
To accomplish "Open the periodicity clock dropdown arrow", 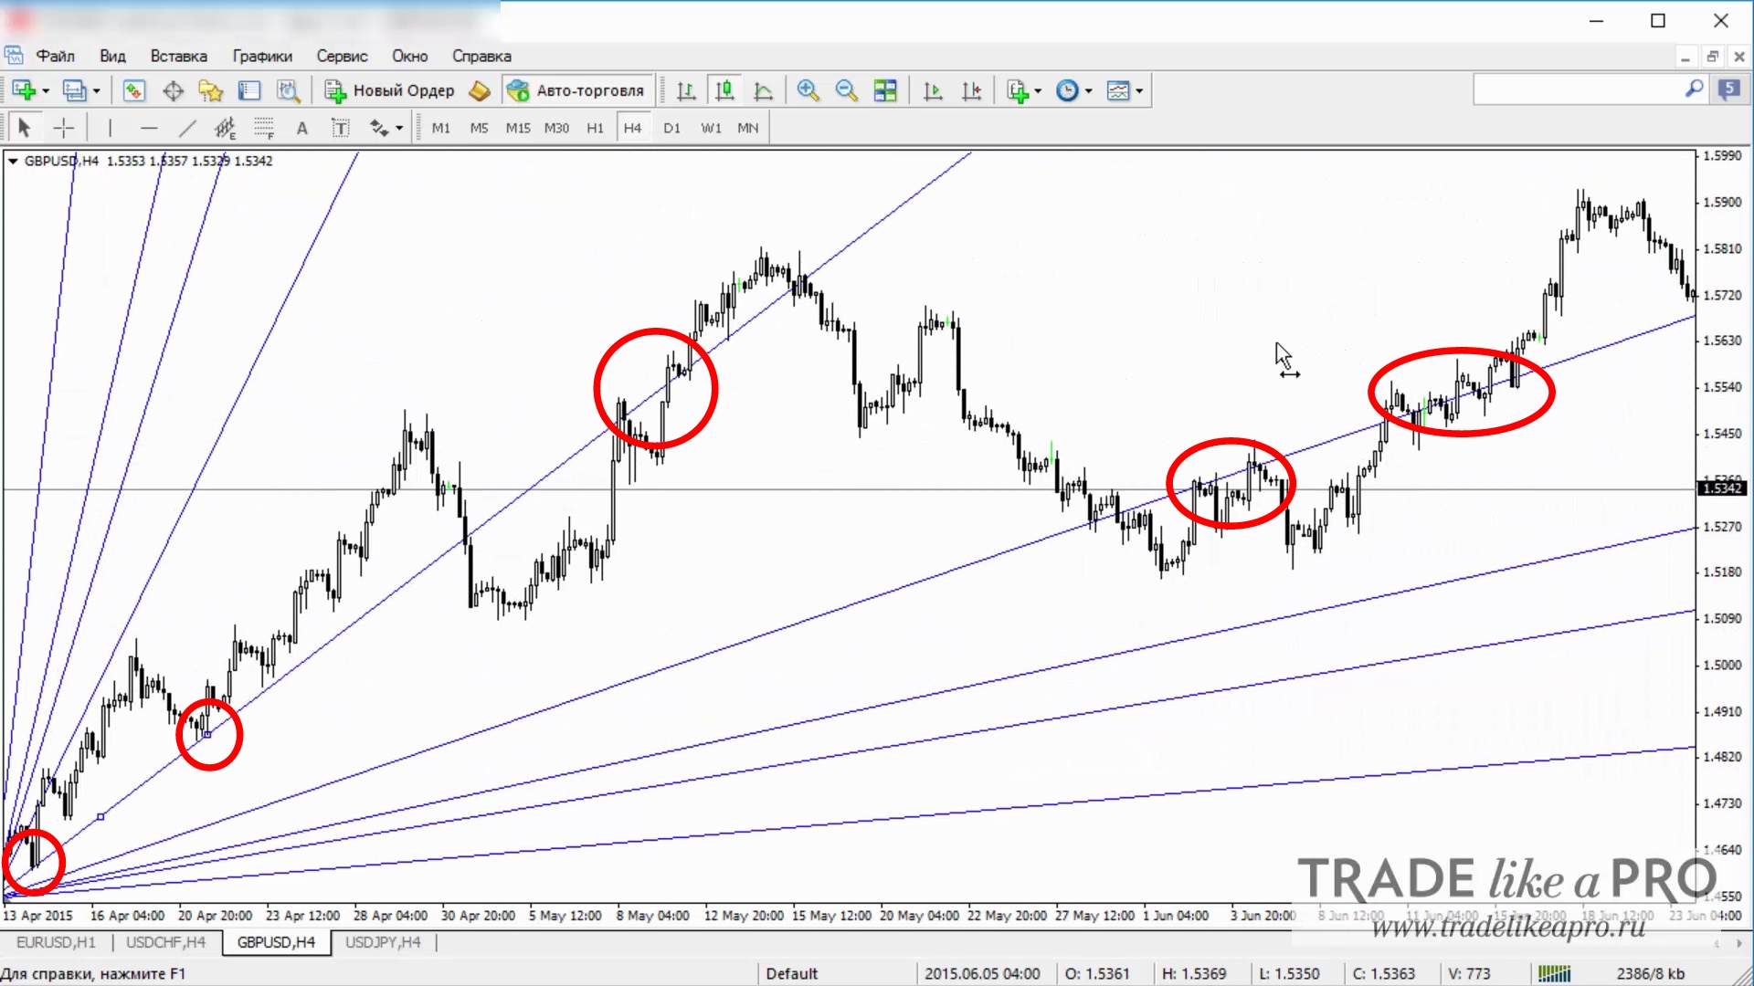I will (1088, 90).
